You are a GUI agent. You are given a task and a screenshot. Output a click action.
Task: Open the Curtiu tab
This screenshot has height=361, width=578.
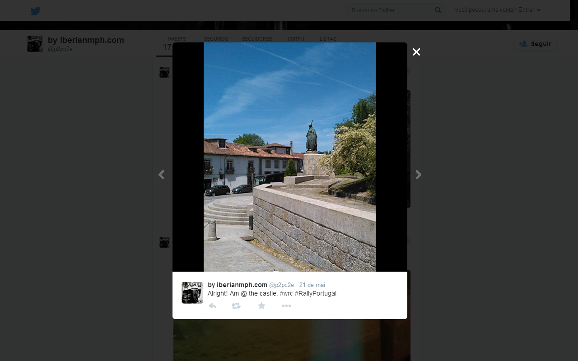pos(296,39)
